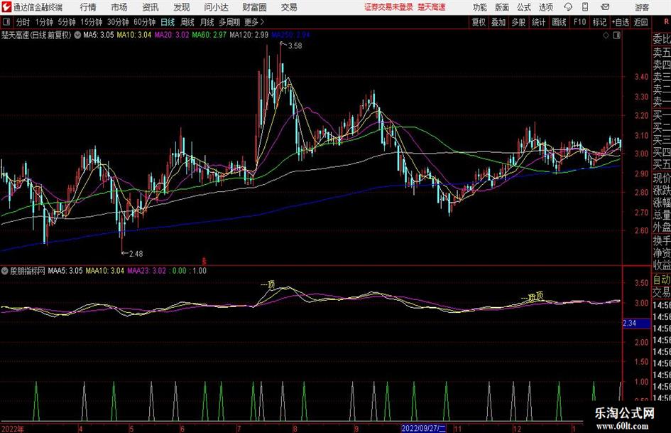Open the 选项 menu
This screenshot has width=671, height=433.
point(545,7)
